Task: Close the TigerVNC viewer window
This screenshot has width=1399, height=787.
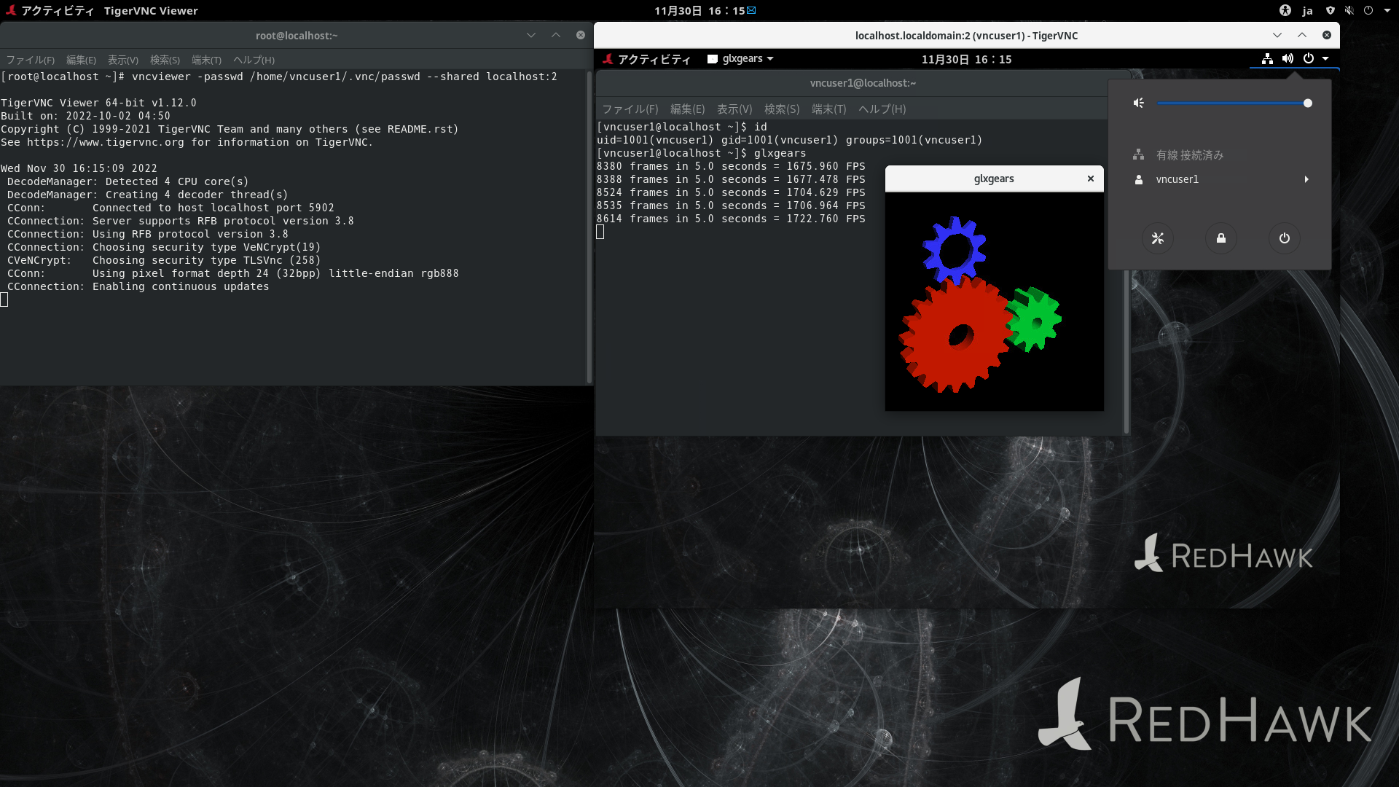Action: (1327, 35)
